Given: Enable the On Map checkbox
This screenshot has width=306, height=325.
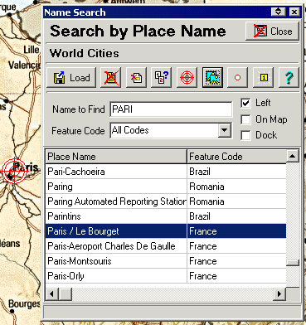Looking at the screenshot, I should pyautogui.click(x=245, y=119).
